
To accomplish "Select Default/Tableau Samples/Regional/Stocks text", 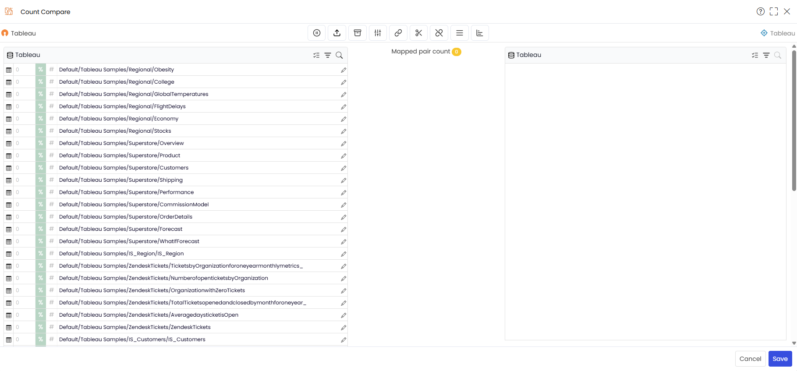I will click(x=115, y=131).
